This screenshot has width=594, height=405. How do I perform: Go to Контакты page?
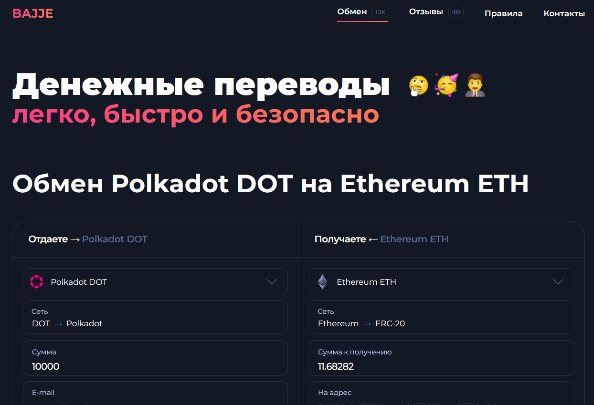point(564,13)
